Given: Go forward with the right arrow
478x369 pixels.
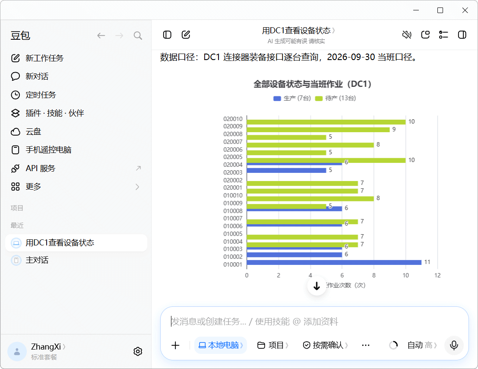Looking at the screenshot, I should (x=119, y=36).
